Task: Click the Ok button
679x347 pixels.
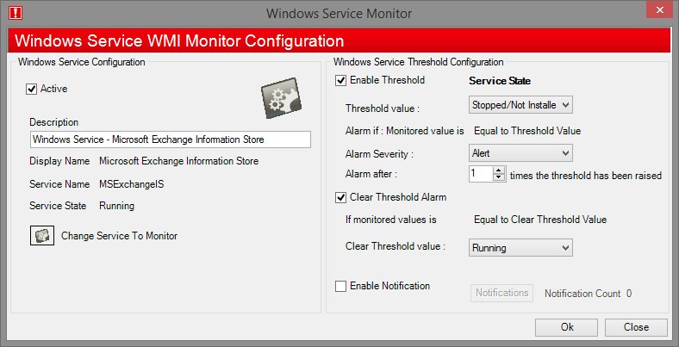Action: coord(566,327)
